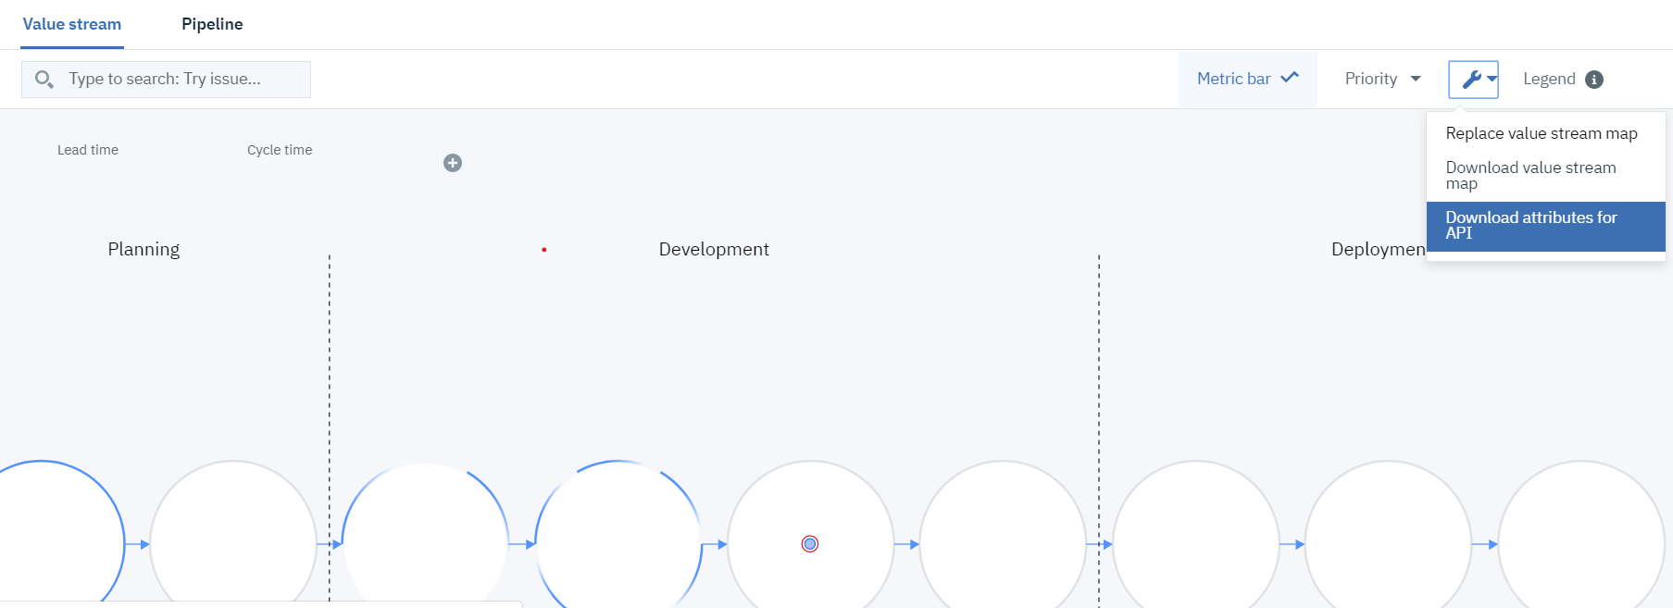Viewport: 1673px width, 608px height.
Task: Choose Replace value stream map
Action: click(1541, 133)
